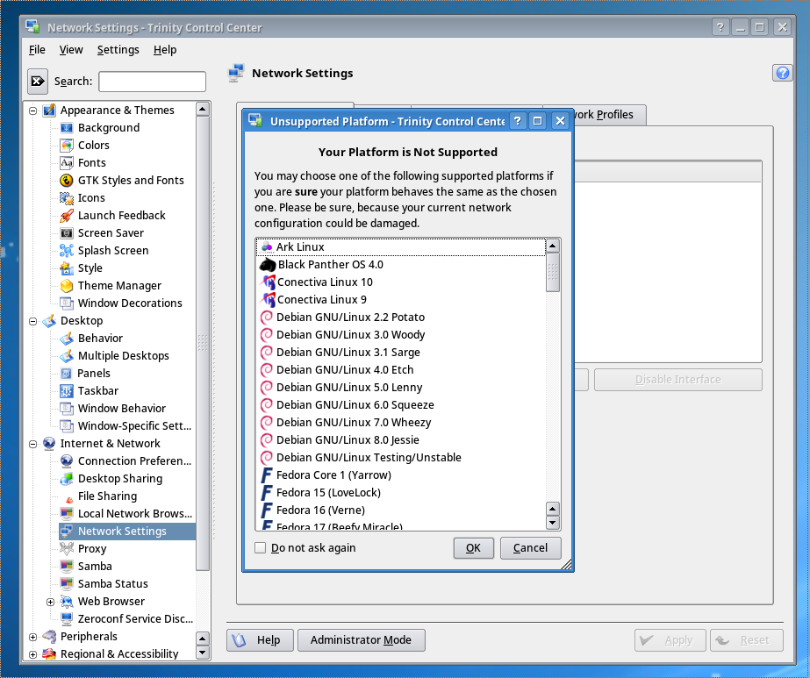Open the Splash Screen icon
The height and width of the screenshot is (678, 810).
tap(67, 251)
